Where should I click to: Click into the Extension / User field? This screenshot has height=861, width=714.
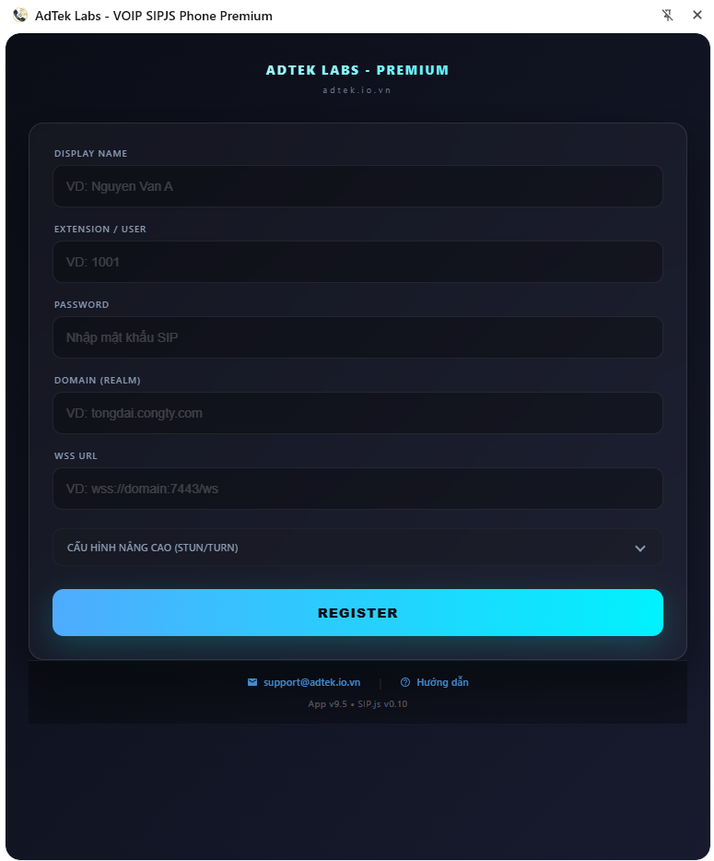tap(357, 262)
